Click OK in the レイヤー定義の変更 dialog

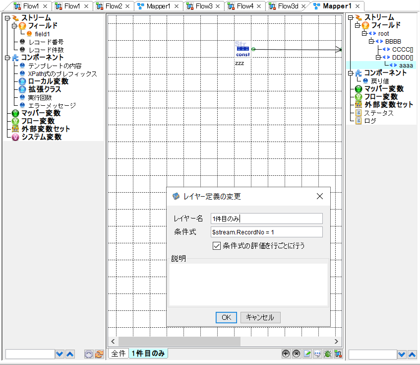226,317
